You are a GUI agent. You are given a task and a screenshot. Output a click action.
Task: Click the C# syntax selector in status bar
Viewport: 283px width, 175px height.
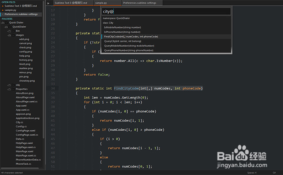click(274, 173)
